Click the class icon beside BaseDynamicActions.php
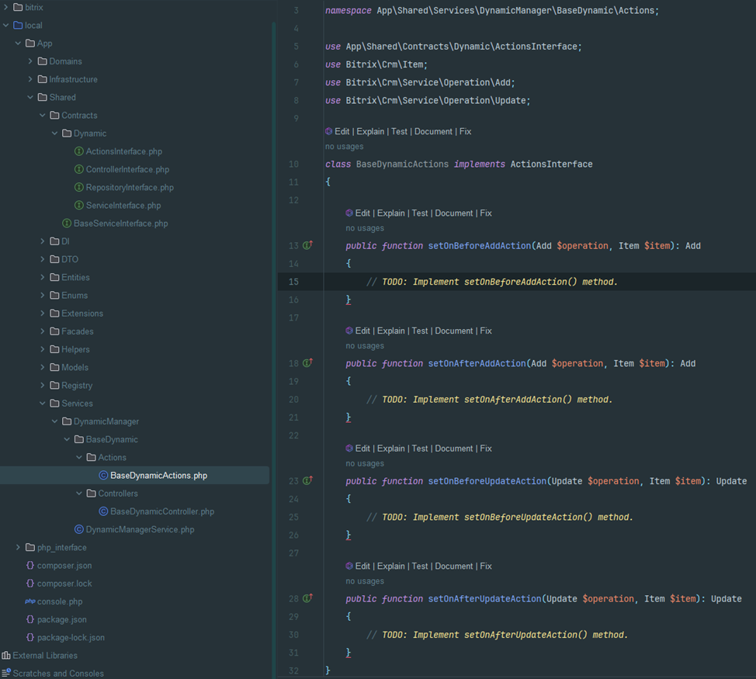Viewport: 756px width, 679px height. (103, 475)
